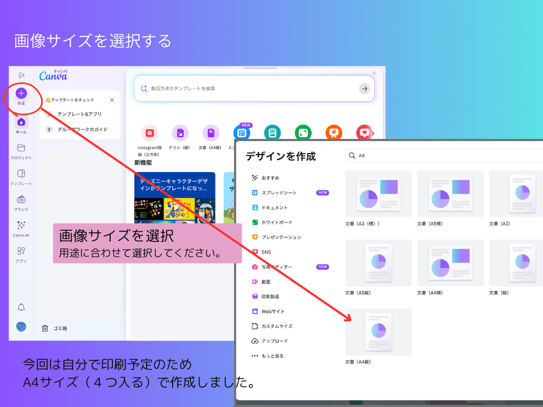Select the Canva AI sparkle icon

tap(21, 225)
